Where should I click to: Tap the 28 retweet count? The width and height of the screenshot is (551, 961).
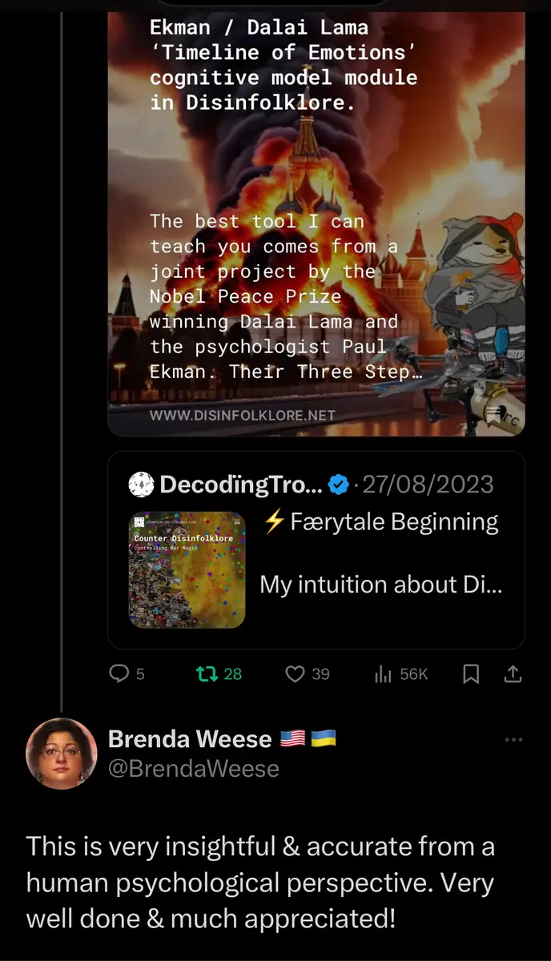[x=233, y=674]
